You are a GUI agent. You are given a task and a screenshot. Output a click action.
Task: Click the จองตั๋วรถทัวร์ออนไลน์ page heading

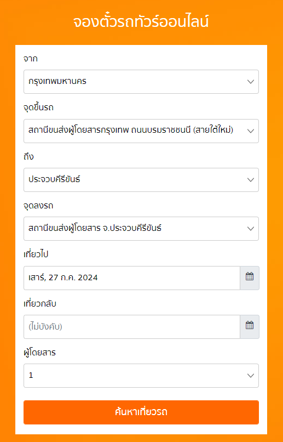pyautogui.click(x=141, y=22)
